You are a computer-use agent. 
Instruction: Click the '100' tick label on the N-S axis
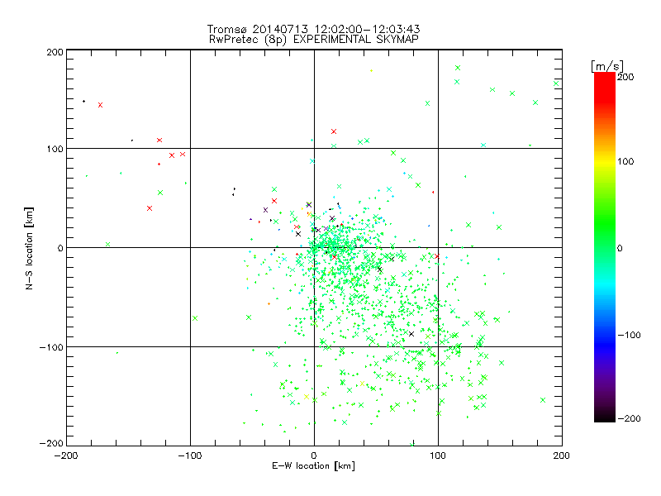coord(55,149)
